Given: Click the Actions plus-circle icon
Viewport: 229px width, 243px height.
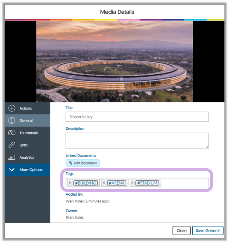Looking at the screenshot, I should click(x=12, y=108).
